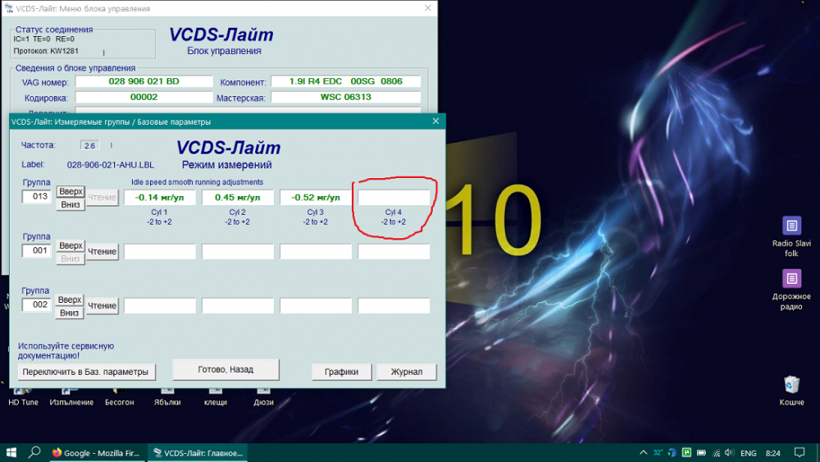
Task: Open the Журнал log button
Action: [x=407, y=372]
